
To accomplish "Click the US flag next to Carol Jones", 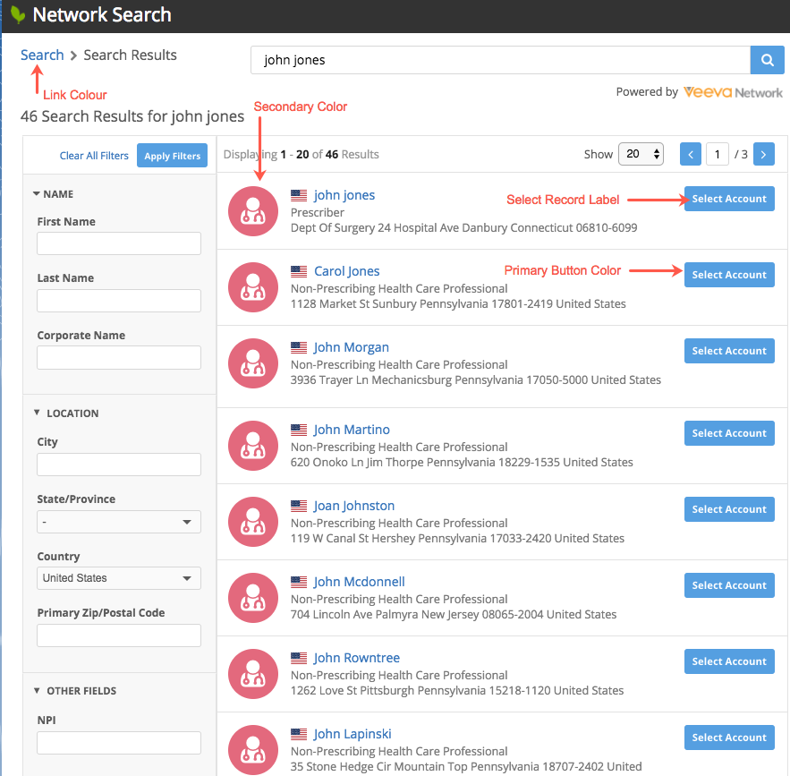I will click(299, 271).
